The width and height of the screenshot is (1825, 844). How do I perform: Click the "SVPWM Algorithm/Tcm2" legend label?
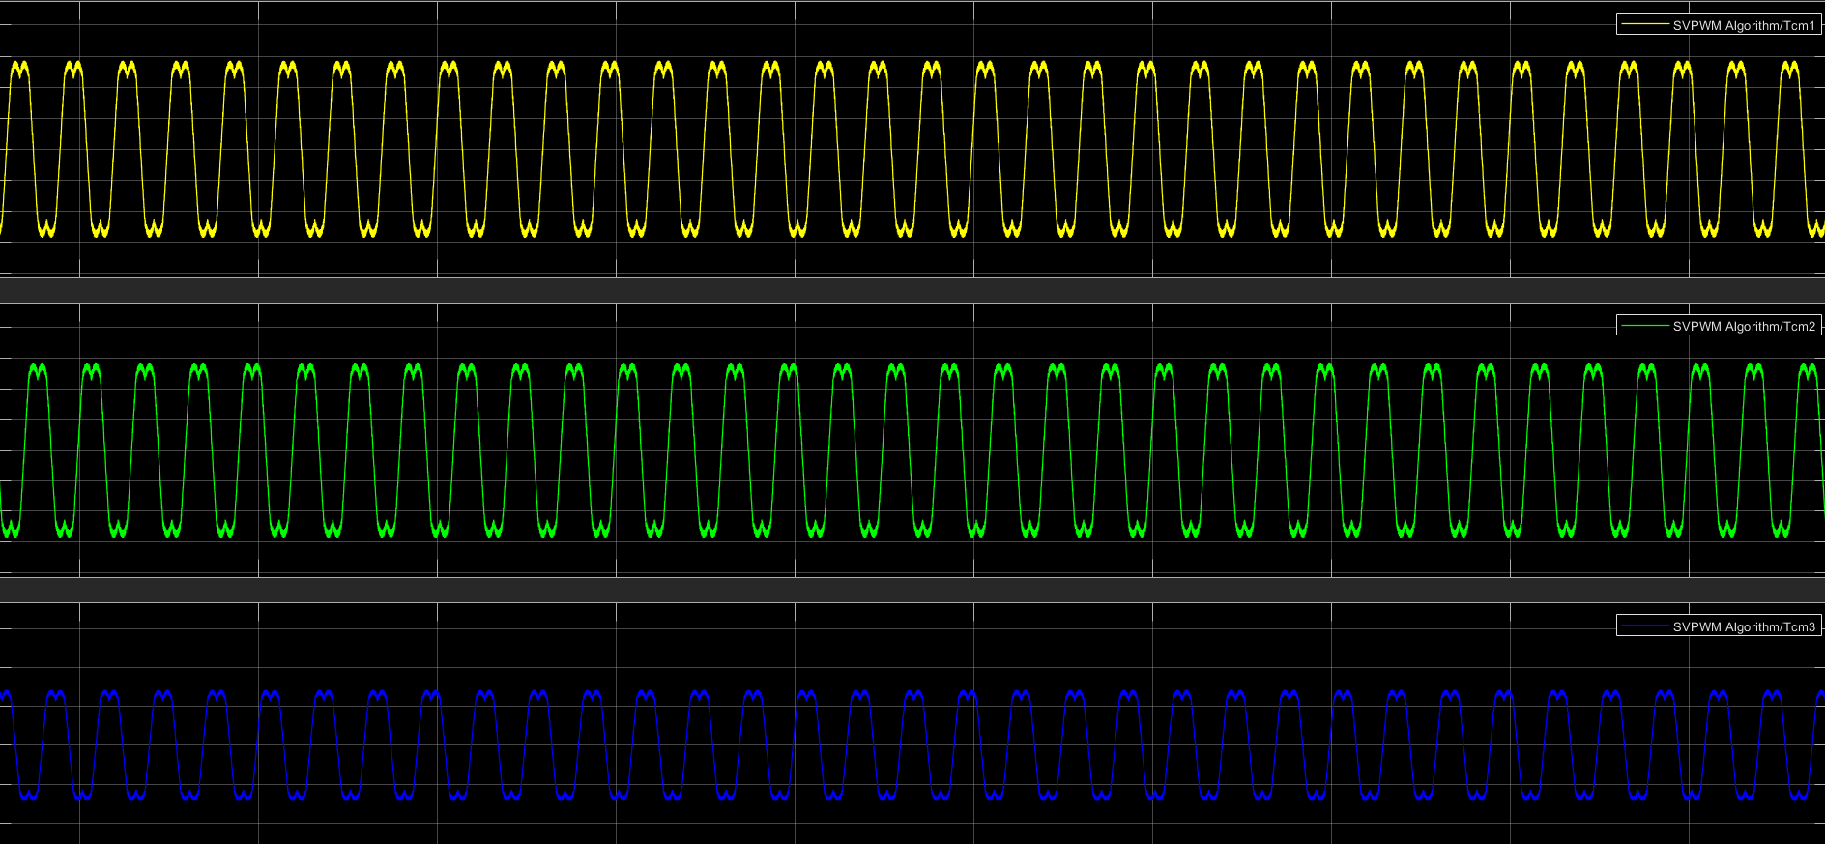[x=1744, y=326]
